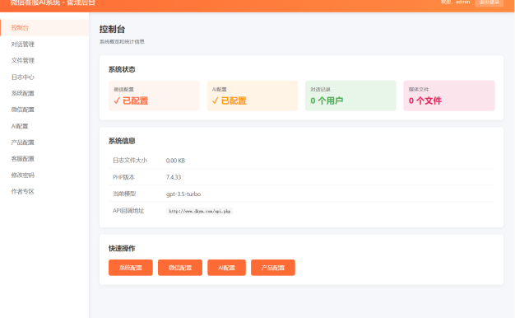Navigate to 微信配置 in the sidebar
Viewport: 515px width, 318px height.
click(x=44, y=110)
